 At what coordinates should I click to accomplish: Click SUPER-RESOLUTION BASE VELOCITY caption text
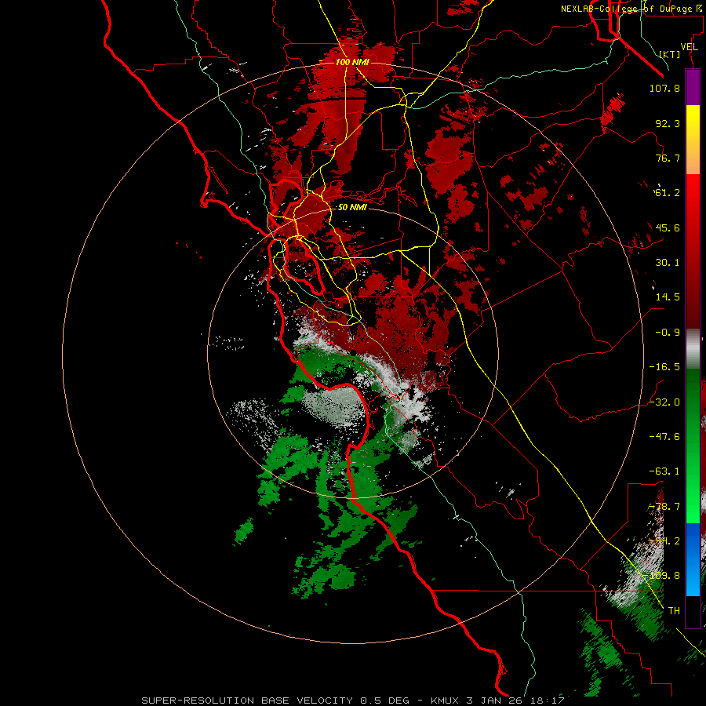247,701
